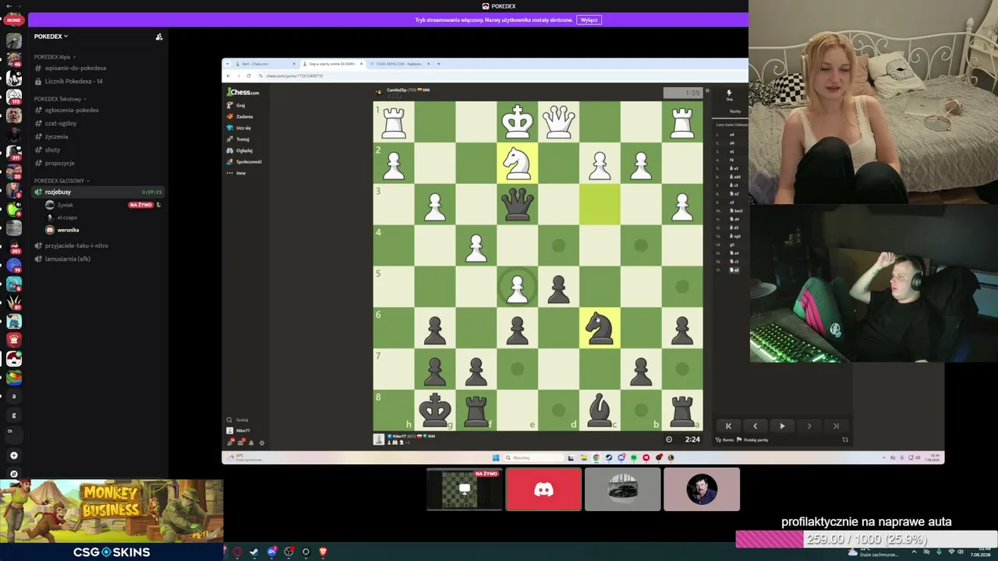Click the black knight on the yellow square
Screen dimensions: 998x561
pos(600,328)
